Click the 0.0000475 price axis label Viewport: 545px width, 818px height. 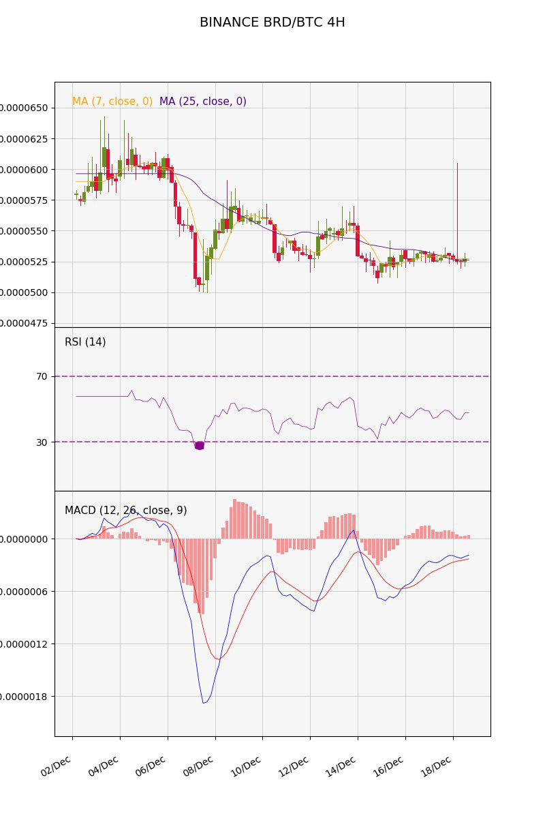[24, 323]
